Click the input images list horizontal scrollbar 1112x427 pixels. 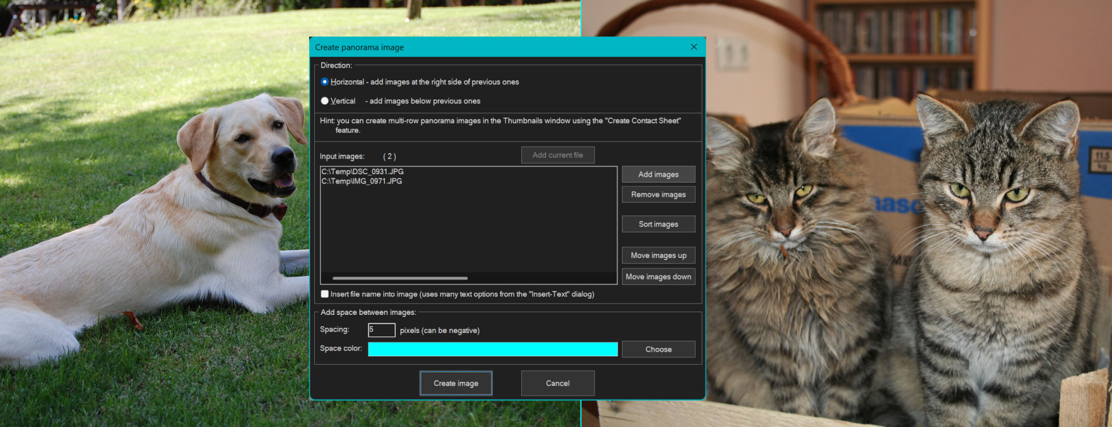(400, 278)
